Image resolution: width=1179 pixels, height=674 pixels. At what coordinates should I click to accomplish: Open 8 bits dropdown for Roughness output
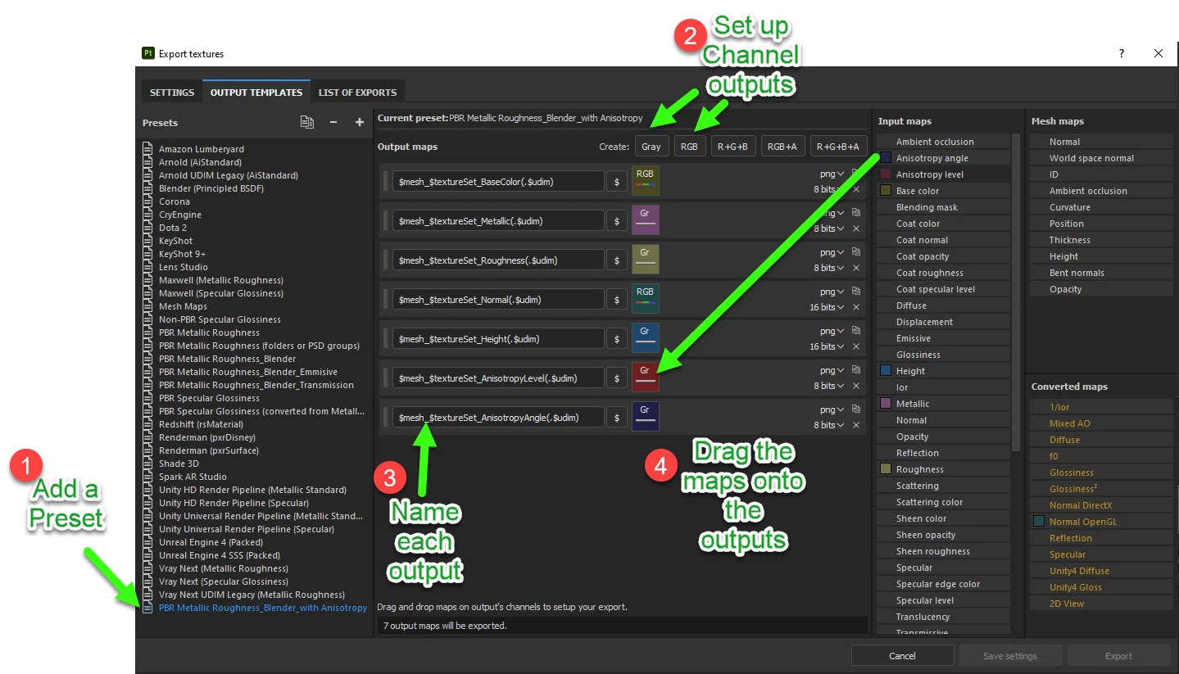(x=828, y=268)
